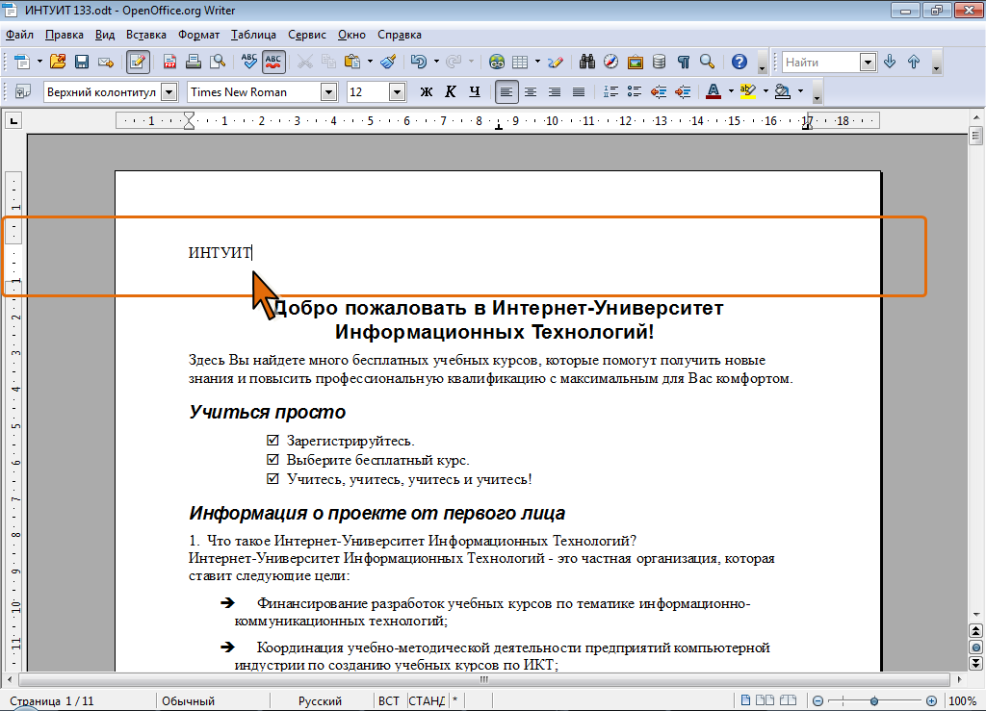The width and height of the screenshot is (986, 711).
Task: Open the Styles and Formatting window icon
Action: tap(23, 91)
